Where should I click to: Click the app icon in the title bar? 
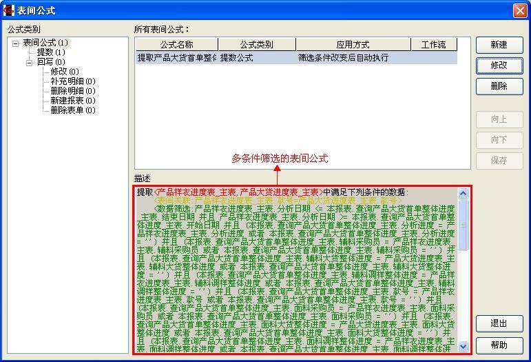10,10
